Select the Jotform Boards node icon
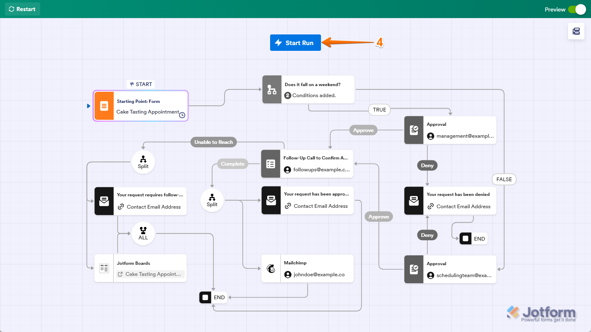The width and height of the screenshot is (591, 332). coord(104,268)
